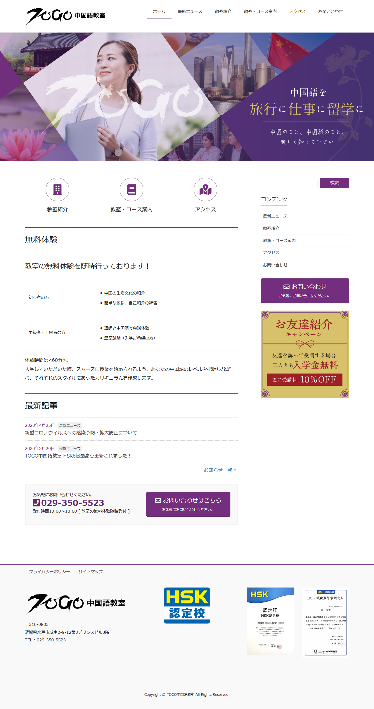Open 教室・コース案内 in the top navigation
The width and height of the screenshot is (374, 709).
pyautogui.click(x=260, y=11)
